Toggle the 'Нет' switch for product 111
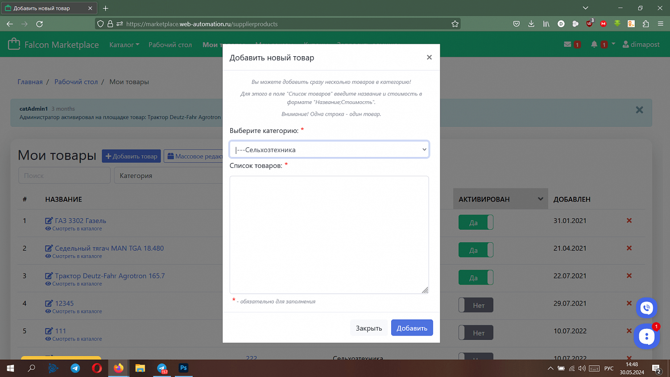This screenshot has width=670, height=377. tap(476, 333)
